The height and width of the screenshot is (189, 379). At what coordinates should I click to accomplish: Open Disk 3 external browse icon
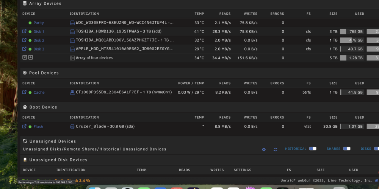click(x=24, y=49)
